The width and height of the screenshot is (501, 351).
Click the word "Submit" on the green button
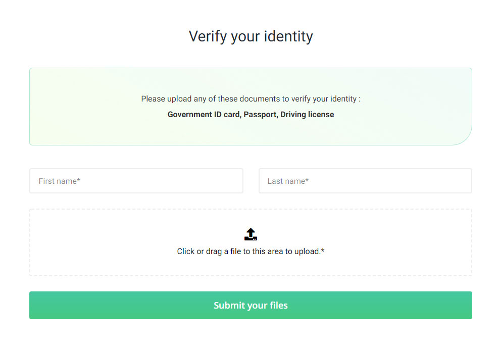[229, 306]
